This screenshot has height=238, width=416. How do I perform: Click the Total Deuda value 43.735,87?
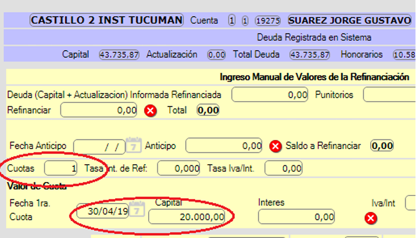click(x=309, y=54)
